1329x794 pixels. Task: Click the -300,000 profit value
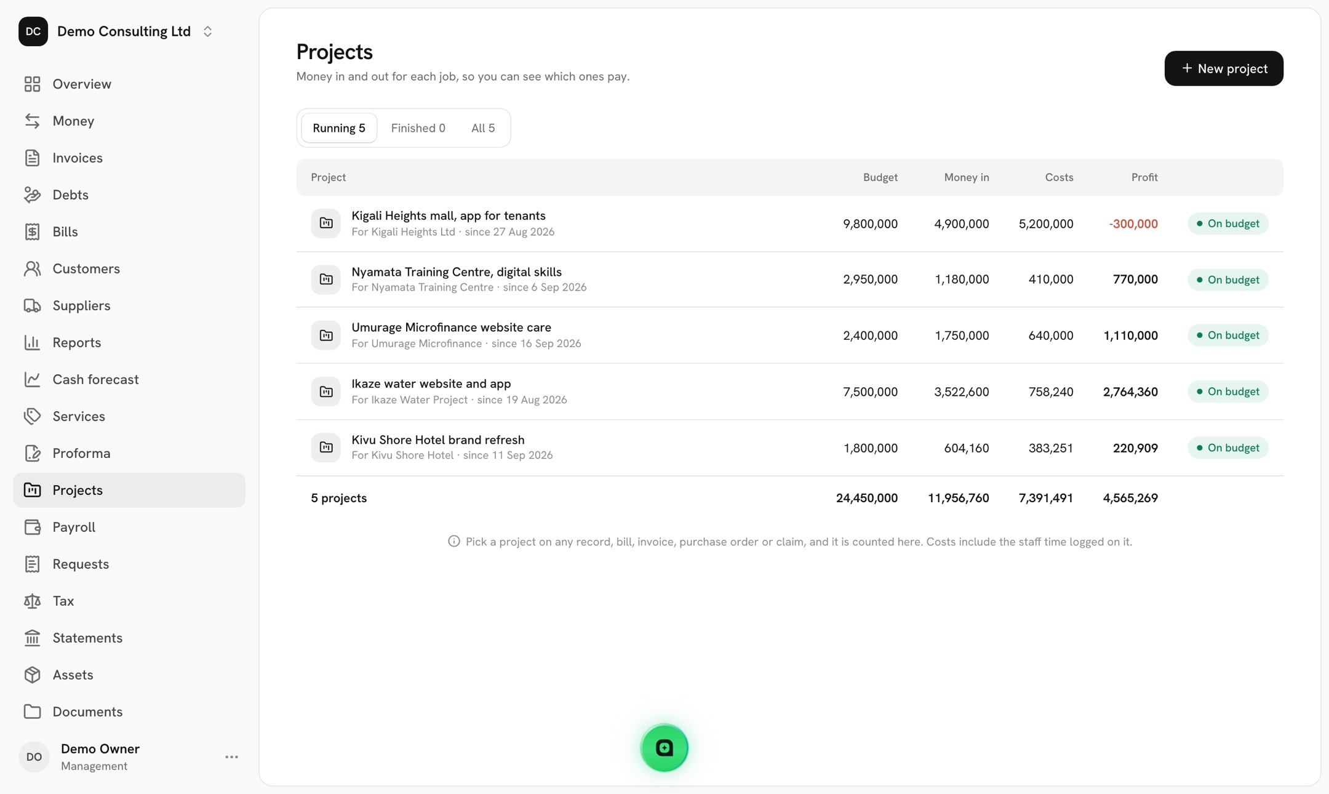(x=1133, y=224)
